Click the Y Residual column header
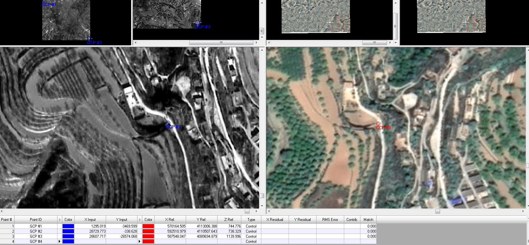529x245 pixels. tap(303, 220)
